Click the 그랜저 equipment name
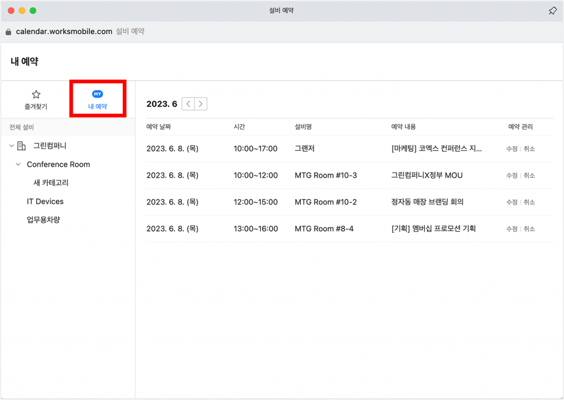Screen dimensions: 564x400 tap(305, 149)
